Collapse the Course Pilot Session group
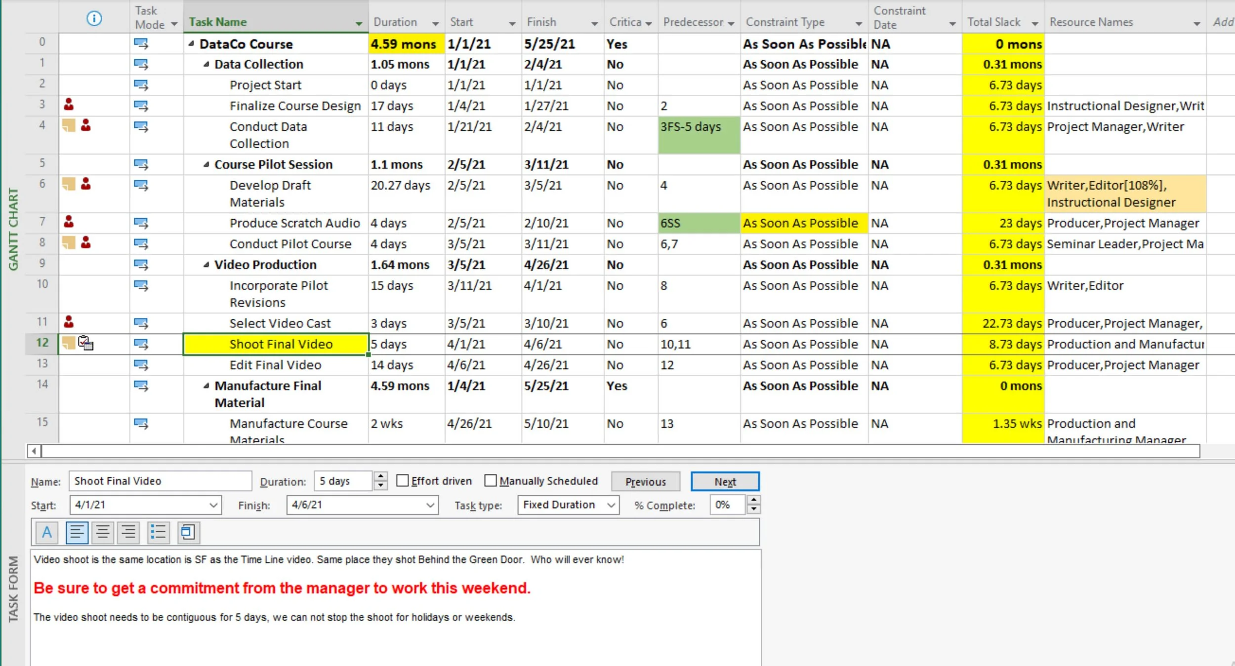Image resolution: width=1235 pixels, height=666 pixels. 206,164
